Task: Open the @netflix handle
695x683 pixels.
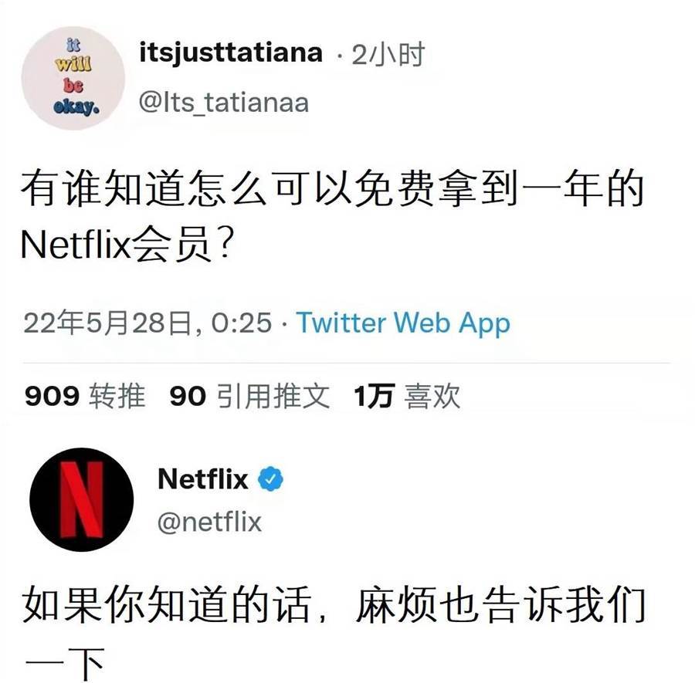Action: click(209, 522)
